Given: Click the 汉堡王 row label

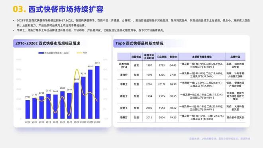Looking at the screenshot, I should coord(124,108).
